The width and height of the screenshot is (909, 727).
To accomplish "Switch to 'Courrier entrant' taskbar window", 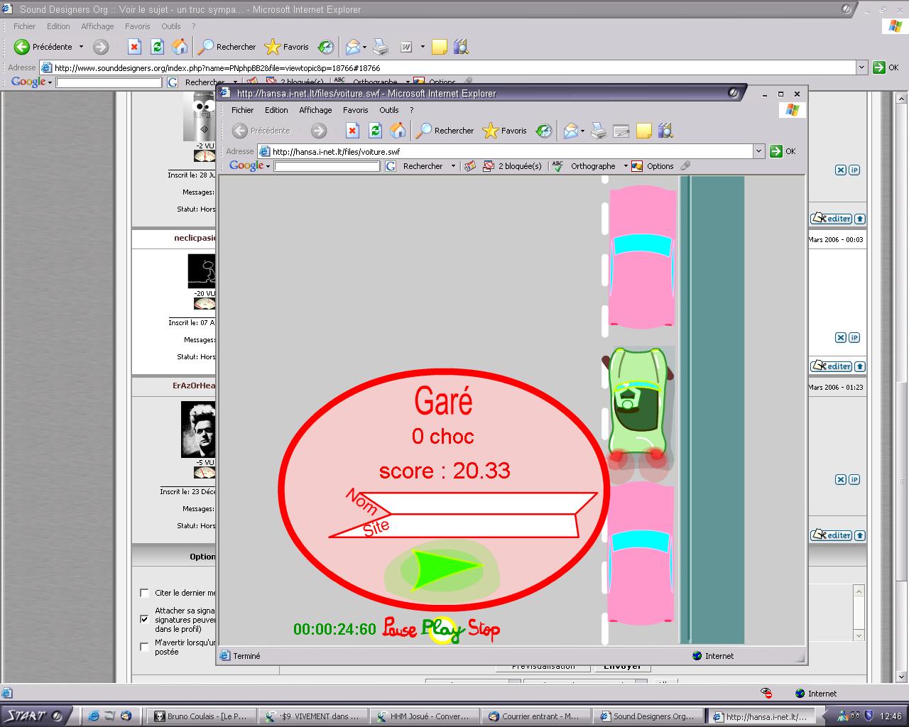I will (x=534, y=716).
